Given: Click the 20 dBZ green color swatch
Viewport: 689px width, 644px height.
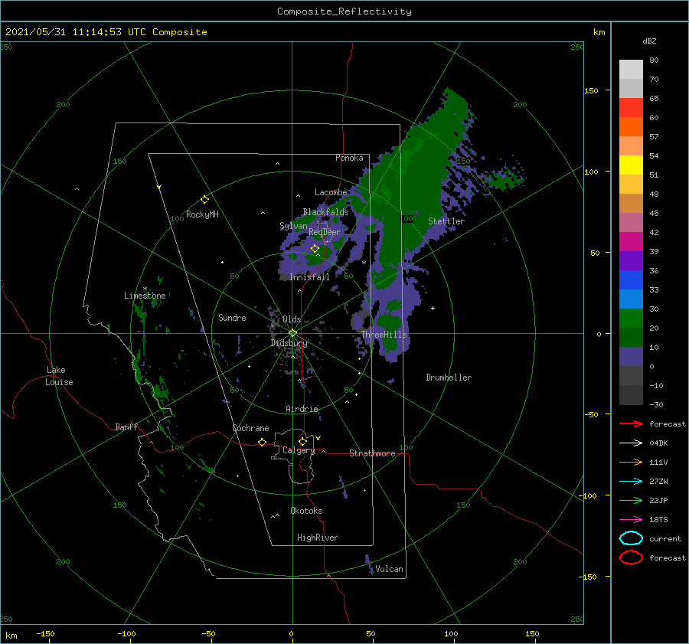Looking at the screenshot, I should tap(631, 319).
